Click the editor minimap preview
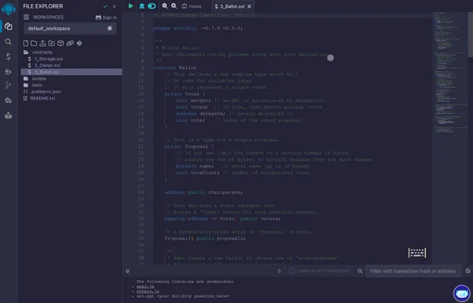The height and width of the screenshot is (303, 473). [x=450, y=72]
